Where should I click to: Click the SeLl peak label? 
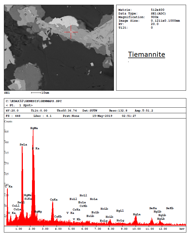21,202
